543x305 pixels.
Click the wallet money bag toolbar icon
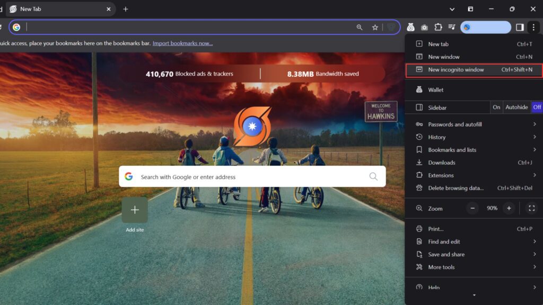pyautogui.click(x=411, y=28)
